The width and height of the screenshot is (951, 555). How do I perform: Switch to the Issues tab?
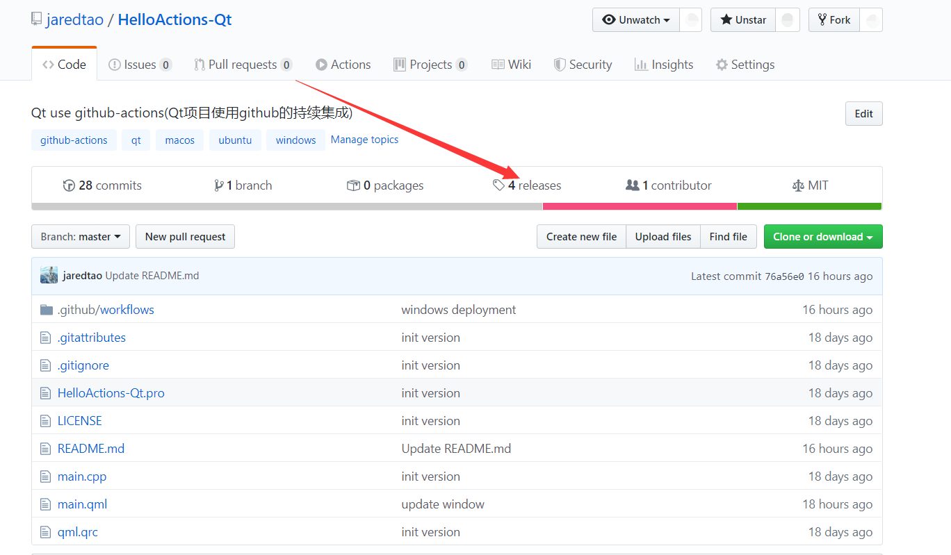pyautogui.click(x=139, y=64)
